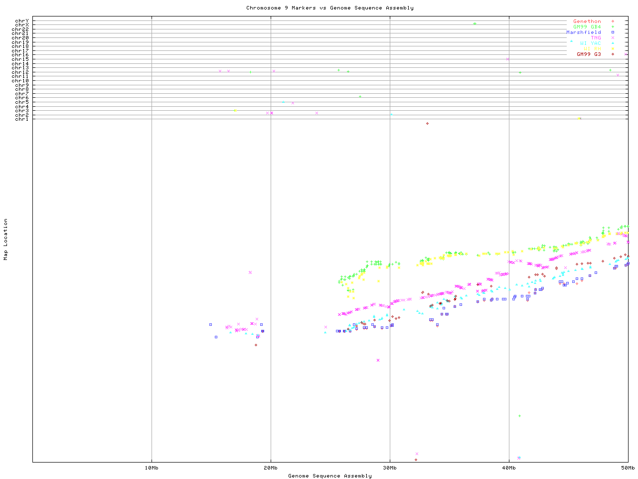
Task: Select the WI YAC legend label
Action: pos(590,43)
